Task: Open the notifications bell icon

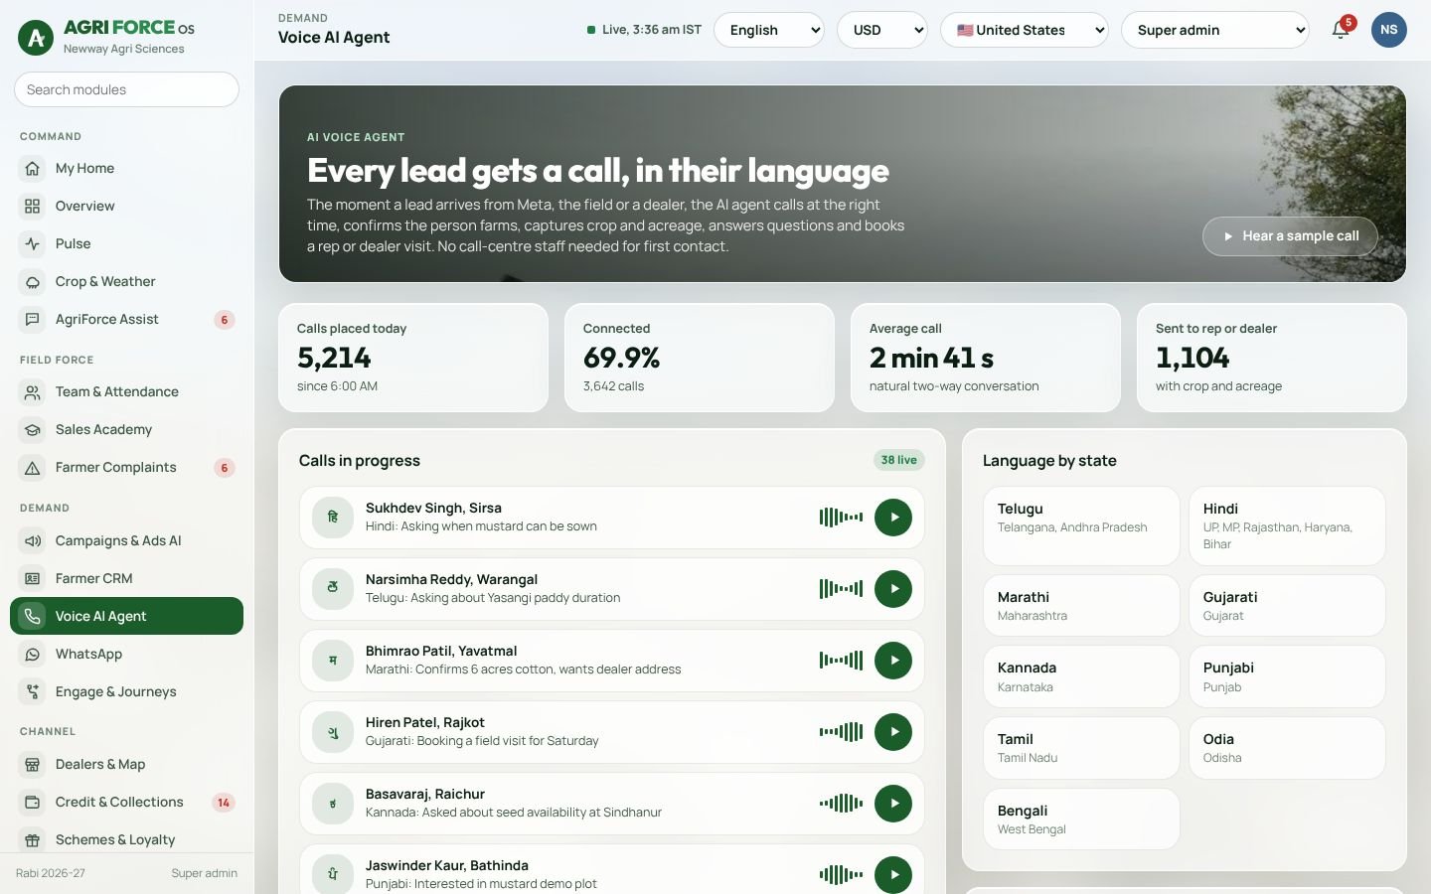Action: [x=1341, y=30]
